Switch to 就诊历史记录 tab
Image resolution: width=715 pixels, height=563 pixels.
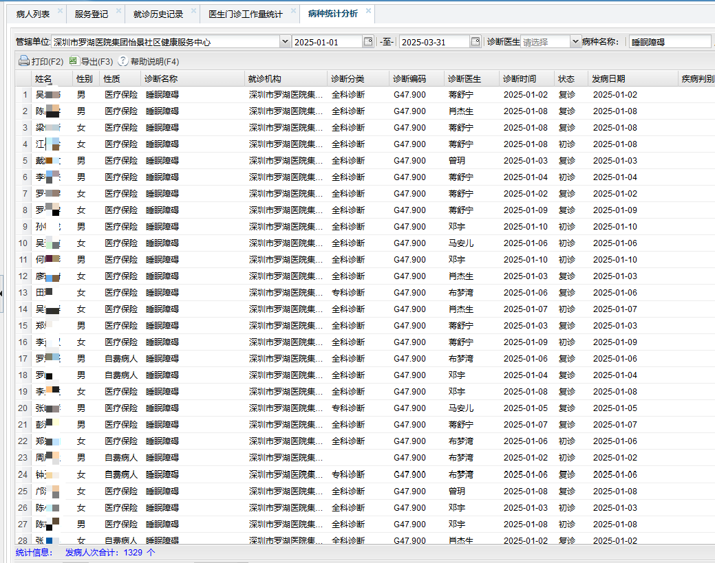pos(158,14)
